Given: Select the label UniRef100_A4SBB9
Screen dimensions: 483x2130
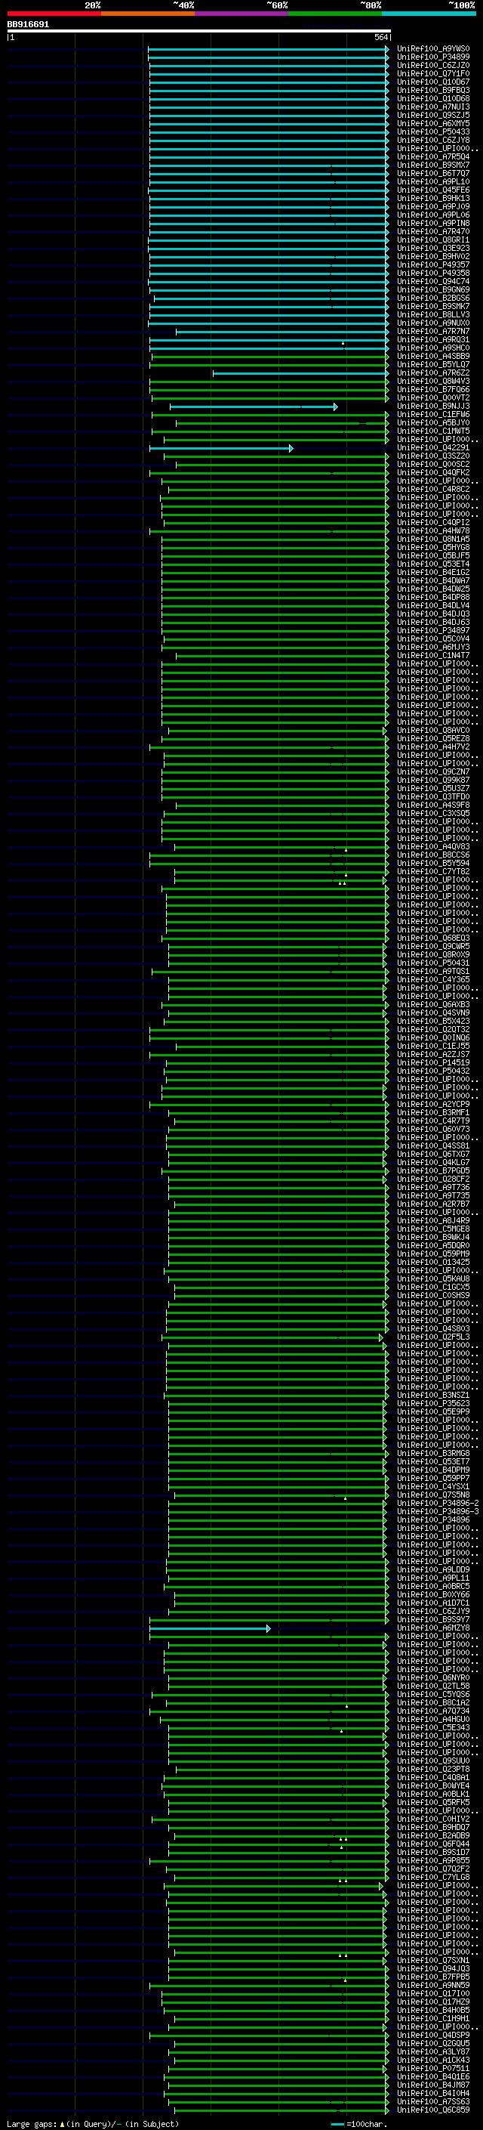Looking at the screenshot, I should tap(432, 357).
